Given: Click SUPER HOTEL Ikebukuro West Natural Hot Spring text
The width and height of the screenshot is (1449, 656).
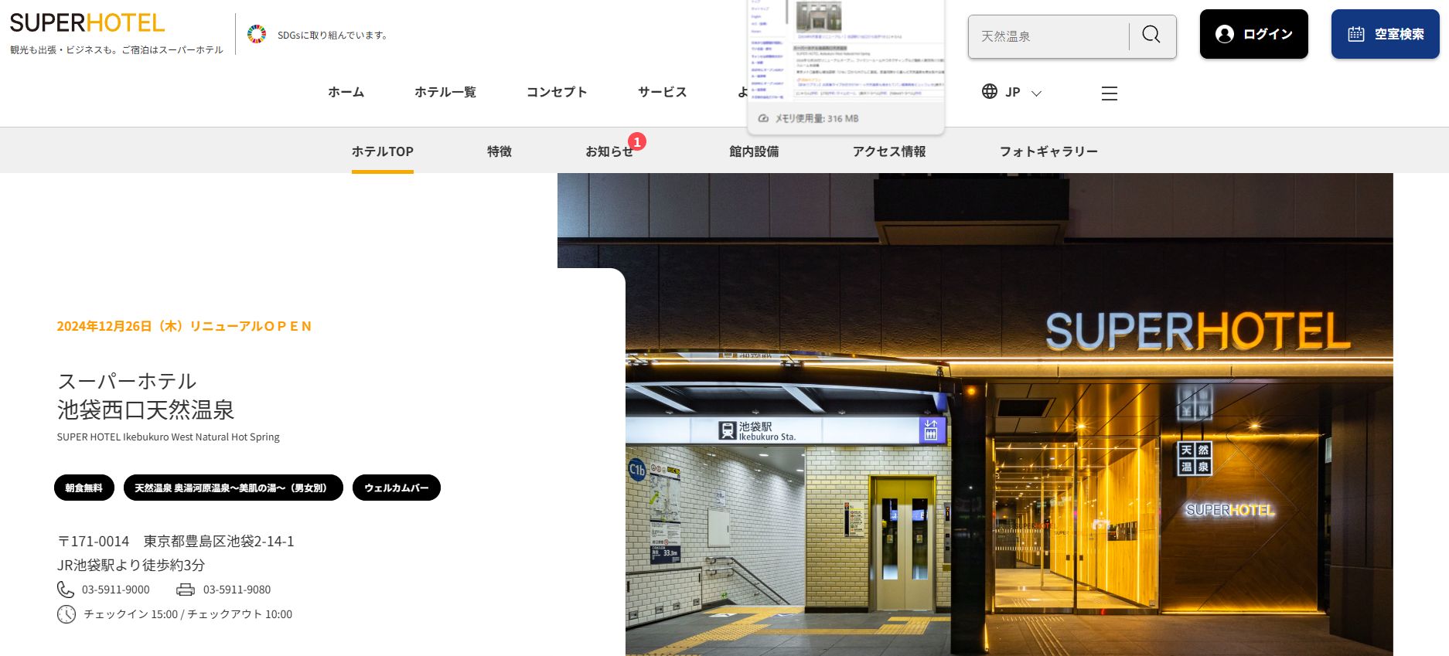Looking at the screenshot, I should coord(168,437).
